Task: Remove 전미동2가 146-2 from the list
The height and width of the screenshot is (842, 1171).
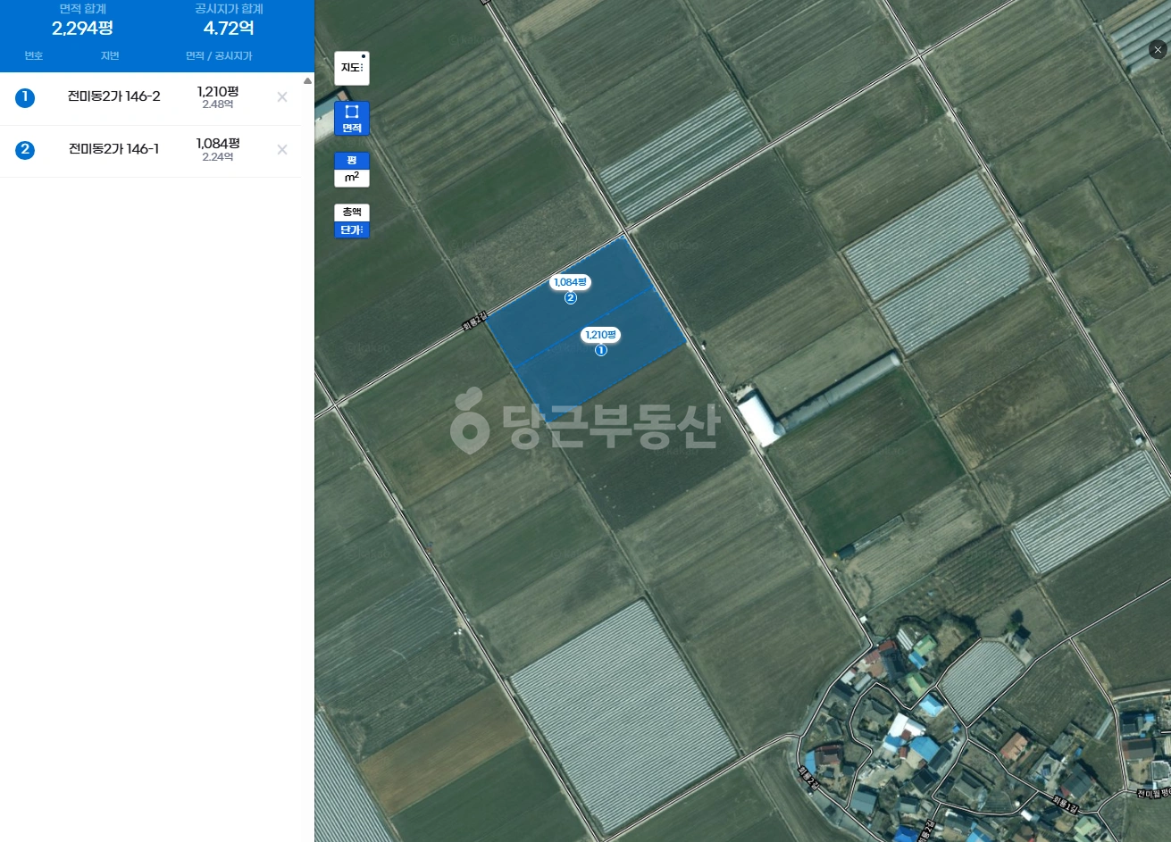Action: pyautogui.click(x=282, y=97)
